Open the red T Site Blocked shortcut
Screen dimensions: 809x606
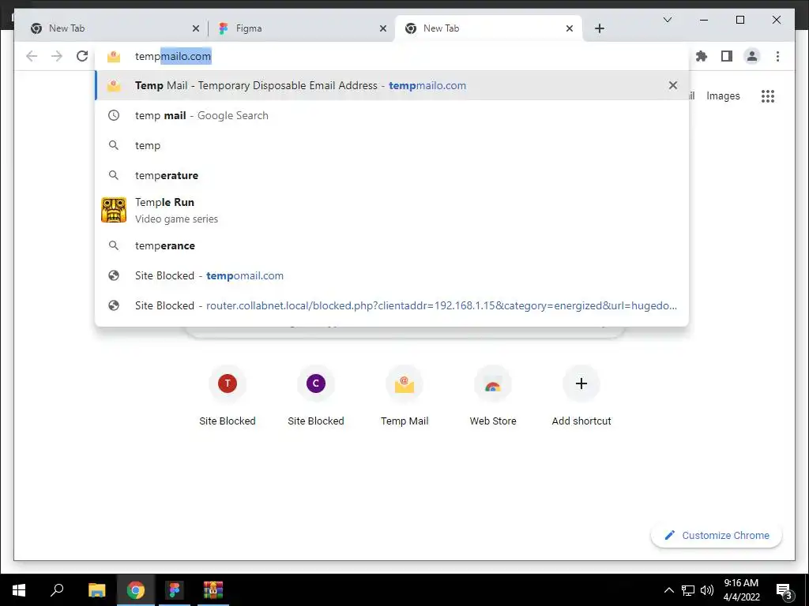tap(227, 397)
